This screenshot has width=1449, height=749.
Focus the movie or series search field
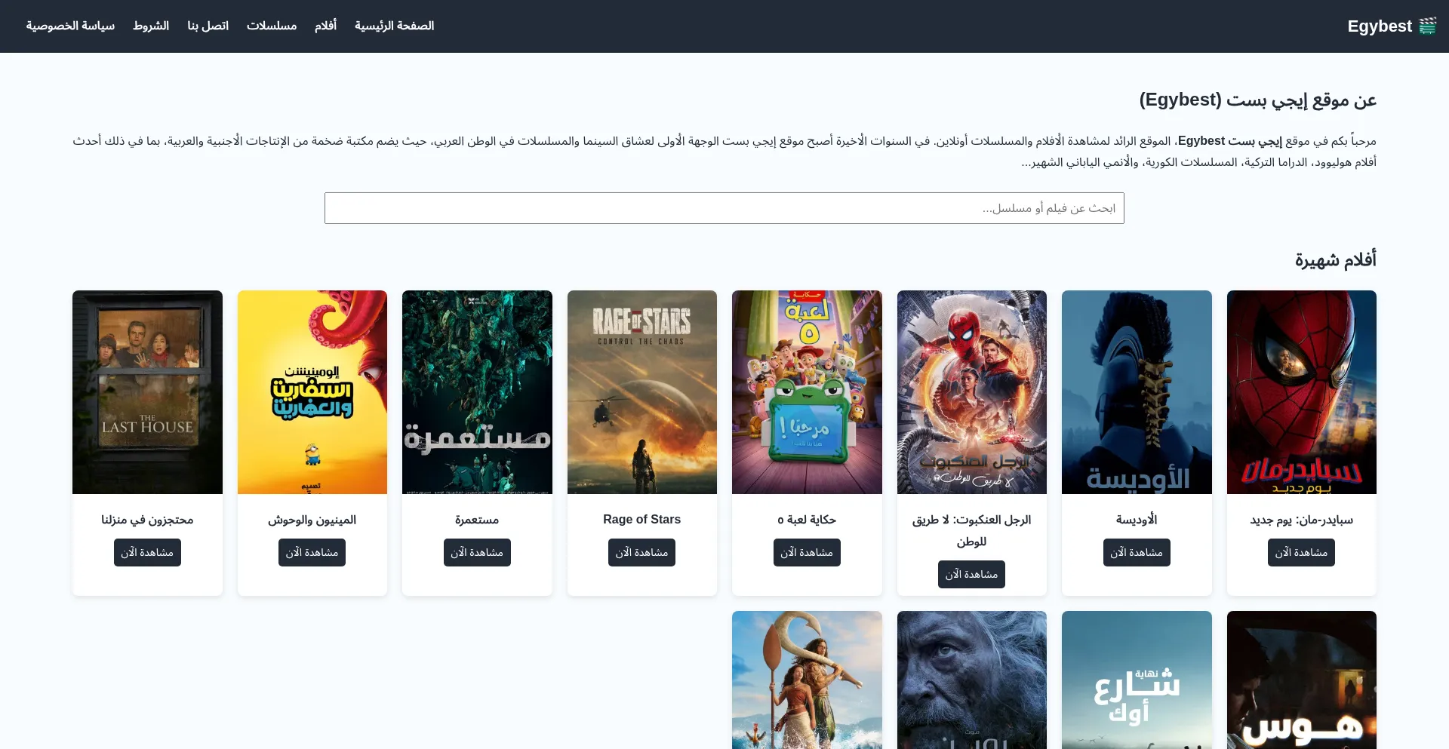pos(724,208)
